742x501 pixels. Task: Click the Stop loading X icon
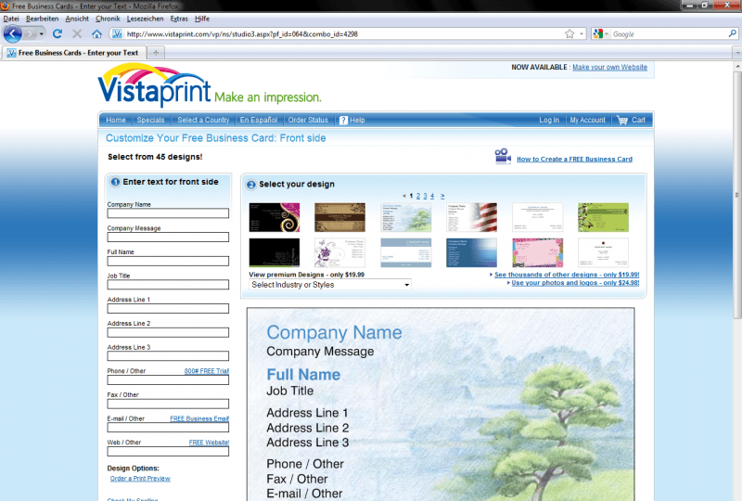coord(77,33)
